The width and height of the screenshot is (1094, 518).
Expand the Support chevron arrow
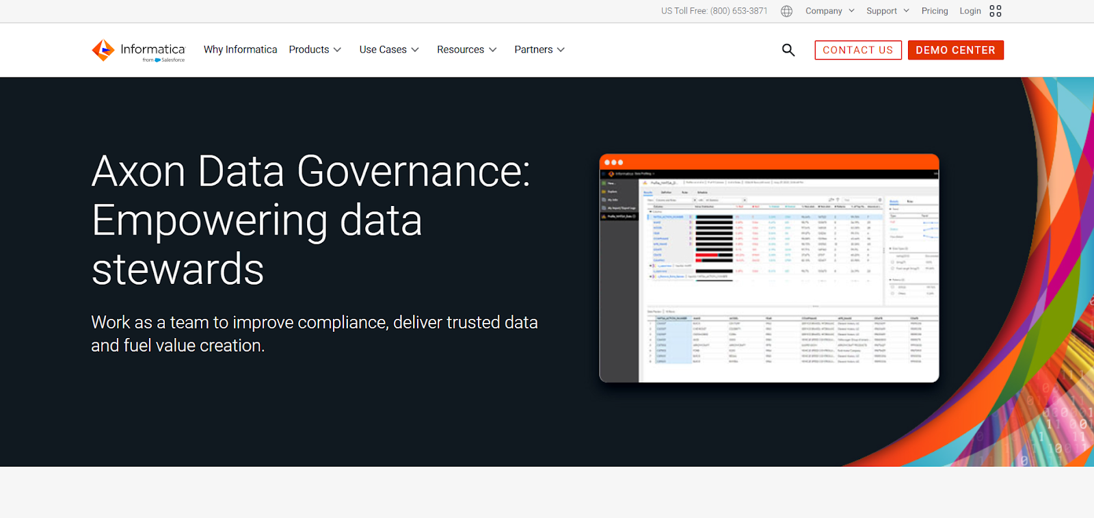(906, 11)
